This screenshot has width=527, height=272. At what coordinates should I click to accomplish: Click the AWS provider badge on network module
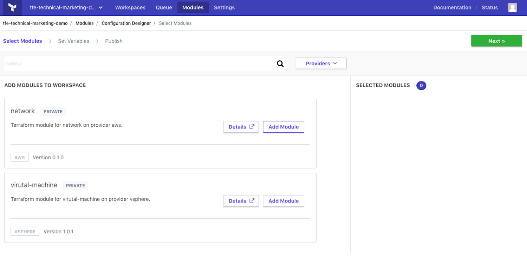click(x=19, y=157)
